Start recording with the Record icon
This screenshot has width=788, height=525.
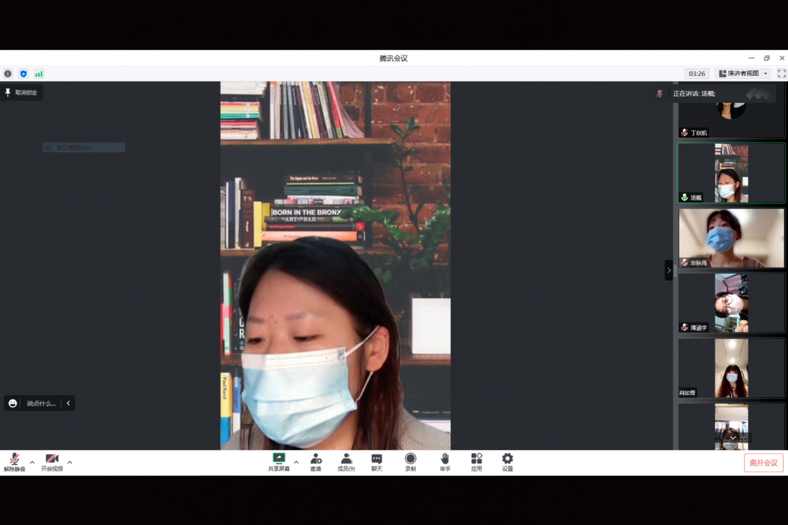[x=410, y=461]
